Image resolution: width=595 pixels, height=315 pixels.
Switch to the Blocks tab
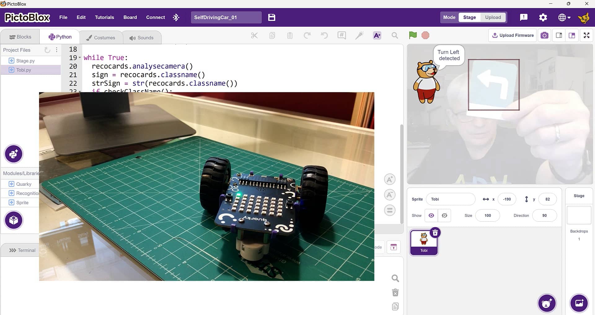click(20, 37)
